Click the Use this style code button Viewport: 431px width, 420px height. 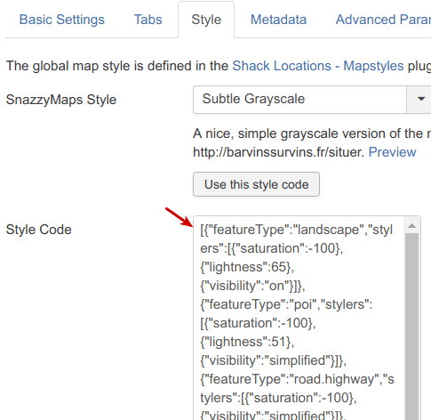pos(256,184)
